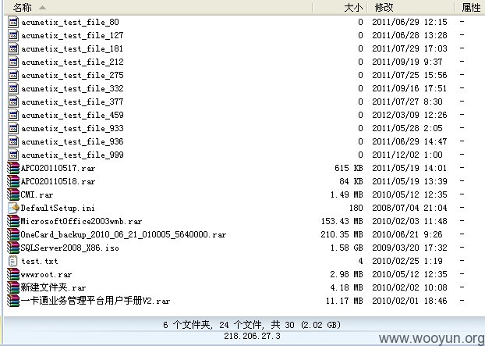Select OneCard_backup_2010_06_21_010005_5640000.rar file name
Viewport: 485px width, 346px height.
click(123, 234)
